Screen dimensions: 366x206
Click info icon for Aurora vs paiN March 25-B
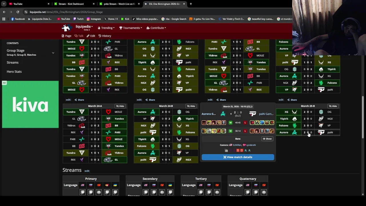pyautogui.click(x=308, y=132)
